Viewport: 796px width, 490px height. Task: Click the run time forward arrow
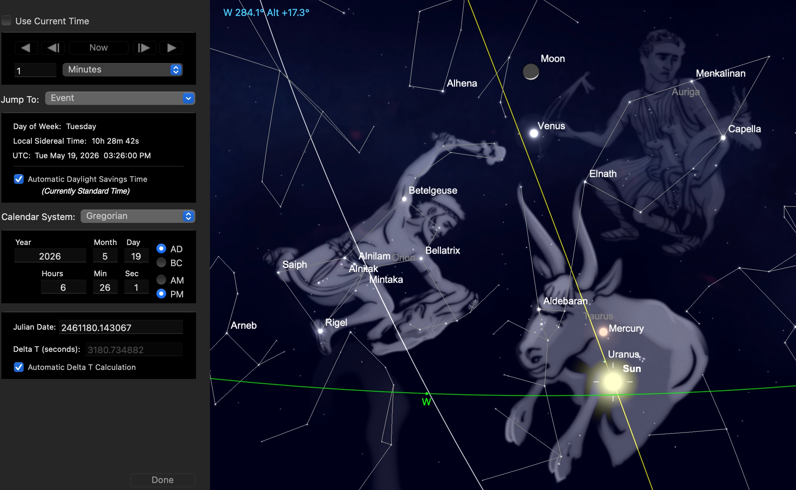[x=171, y=48]
